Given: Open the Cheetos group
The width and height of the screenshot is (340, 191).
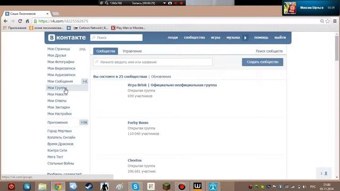Looking at the screenshot, I should click(134, 160).
